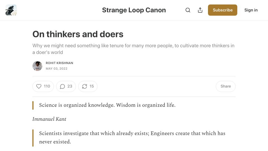Click the title On thinkers and doers

coord(78,34)
